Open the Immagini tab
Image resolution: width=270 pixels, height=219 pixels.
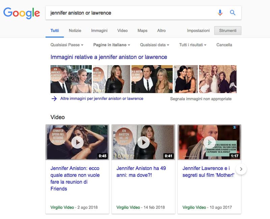pos(99,31)
